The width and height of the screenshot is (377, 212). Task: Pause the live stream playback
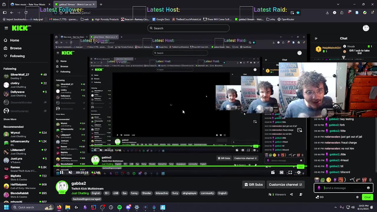tap(62, 173)
